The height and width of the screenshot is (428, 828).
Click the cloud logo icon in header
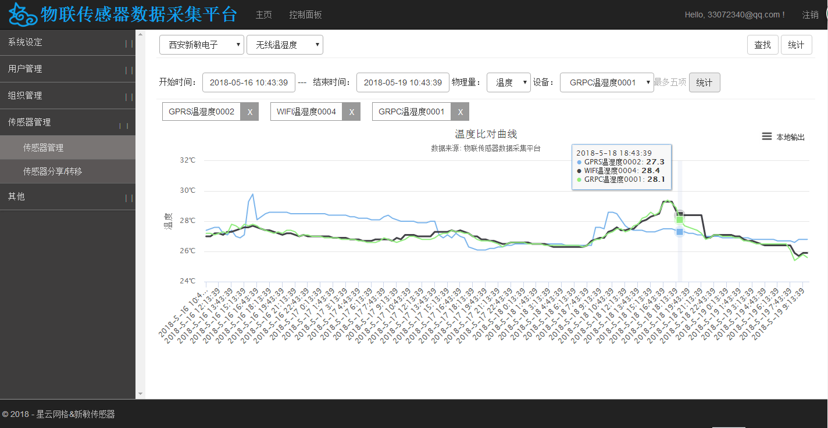[23, 15]
